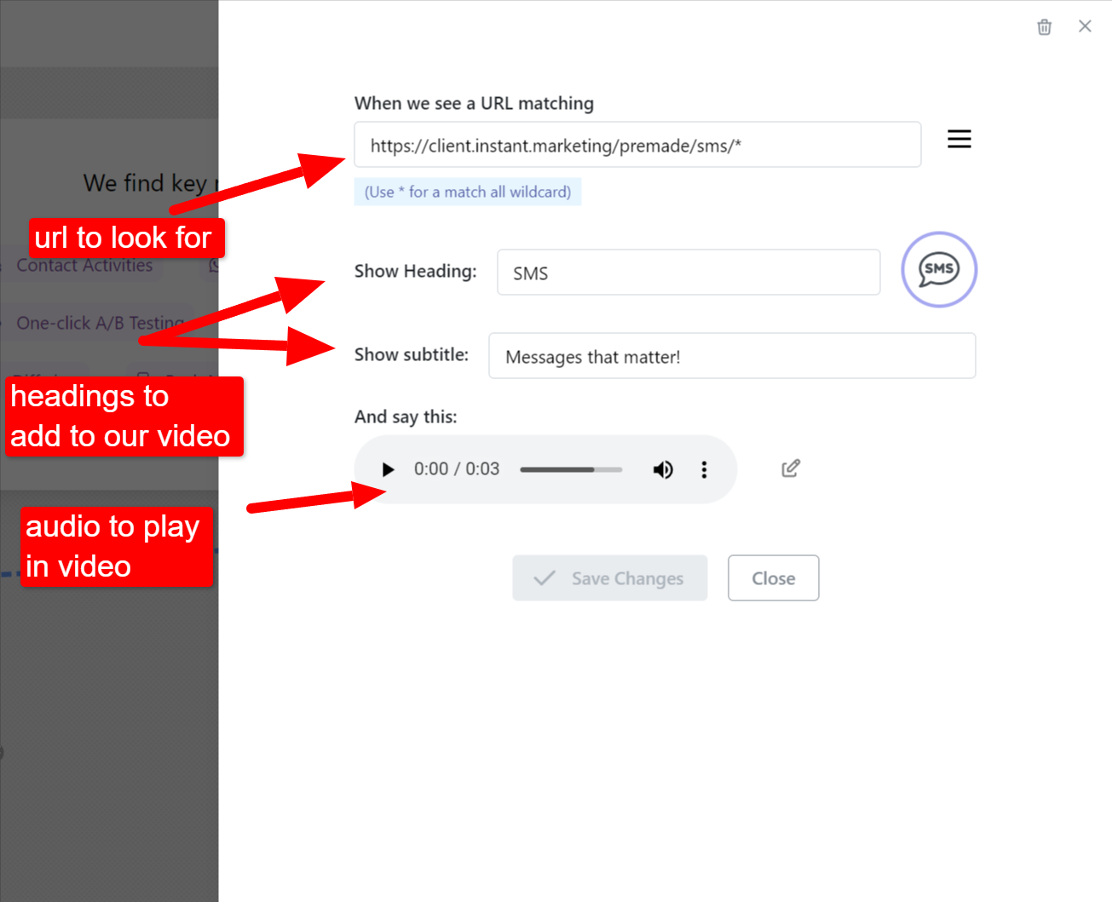Play the audio clip
Image resolution: width=1112 pixels, height=902 pixels.
pos(388,469)
